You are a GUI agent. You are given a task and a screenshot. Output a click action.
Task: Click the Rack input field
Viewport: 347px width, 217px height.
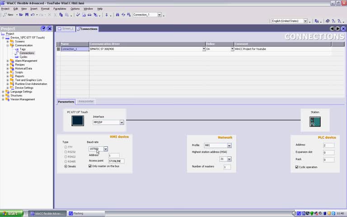tap(328, 160)
